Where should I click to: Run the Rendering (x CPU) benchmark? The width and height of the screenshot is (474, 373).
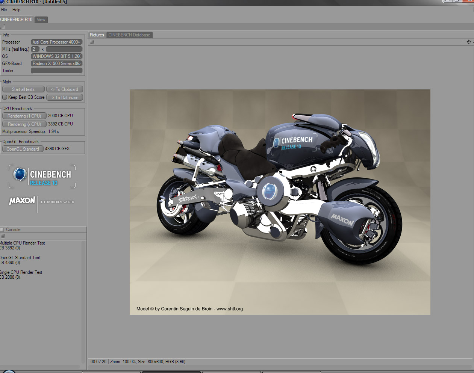[x=24, y=124]
